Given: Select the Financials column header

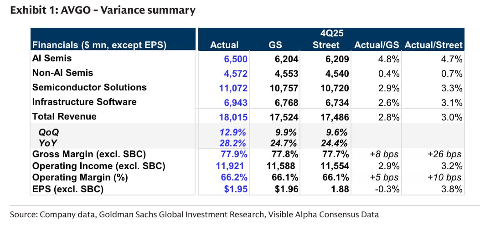Looking at the screenshot, I should (99, 45).
